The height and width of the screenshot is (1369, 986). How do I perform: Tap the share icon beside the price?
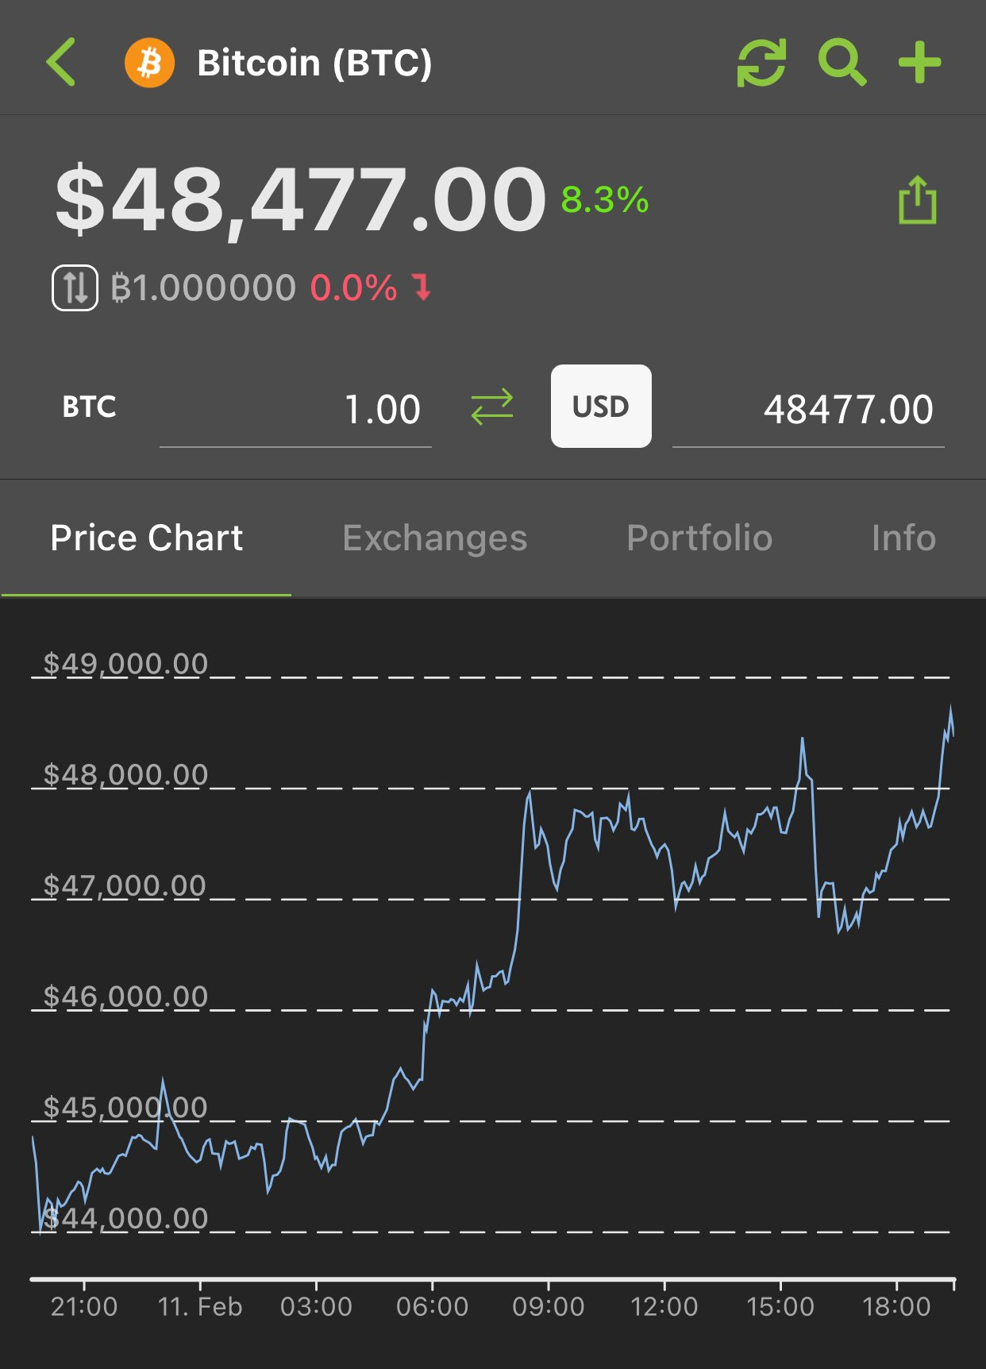coord(917,200)
